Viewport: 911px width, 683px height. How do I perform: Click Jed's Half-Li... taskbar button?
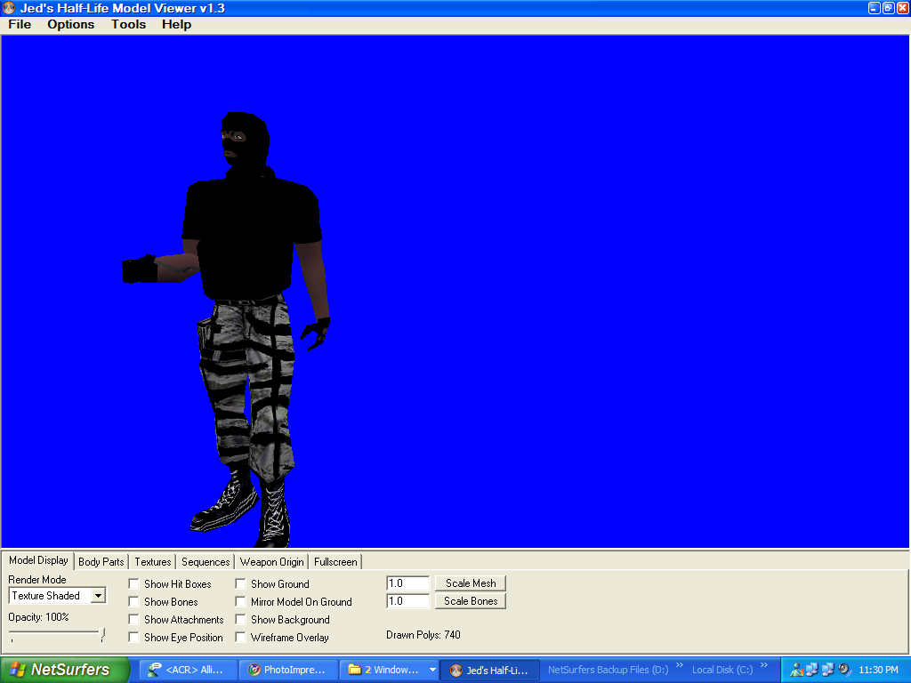click(x=489, y=670)
